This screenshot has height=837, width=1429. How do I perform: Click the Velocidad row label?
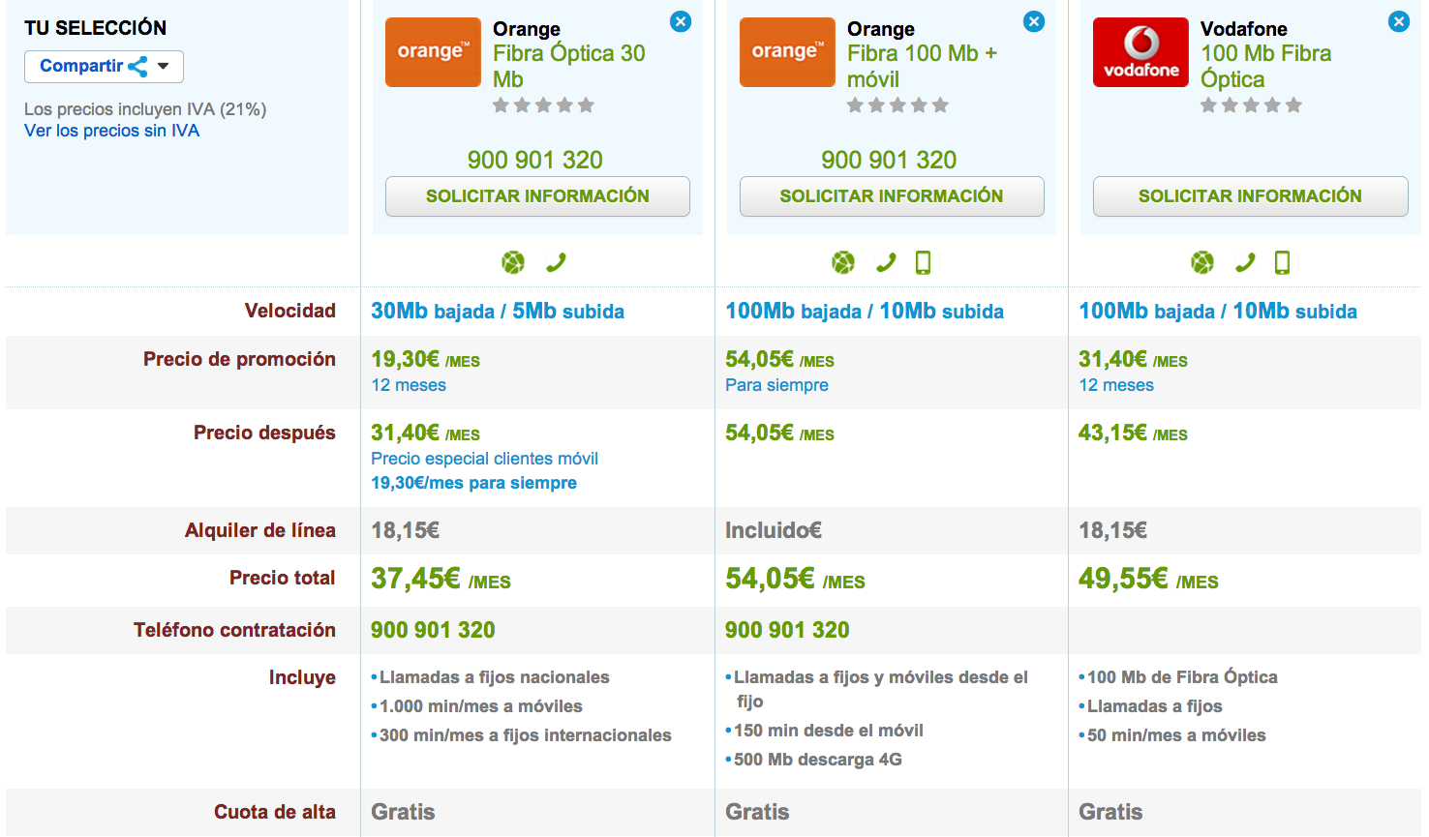click(290, 311)
